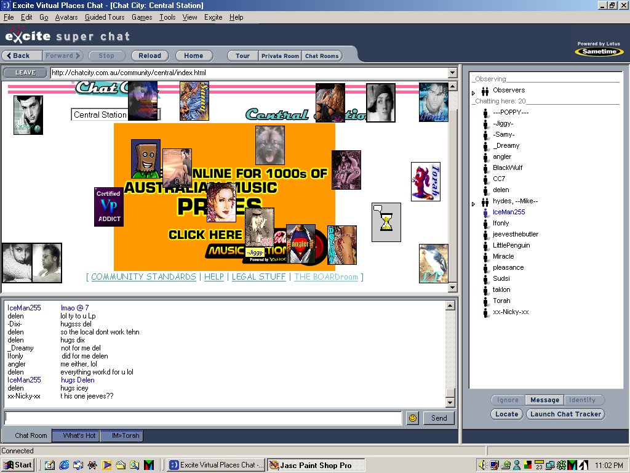Click the chat message input field

point(203,418)
